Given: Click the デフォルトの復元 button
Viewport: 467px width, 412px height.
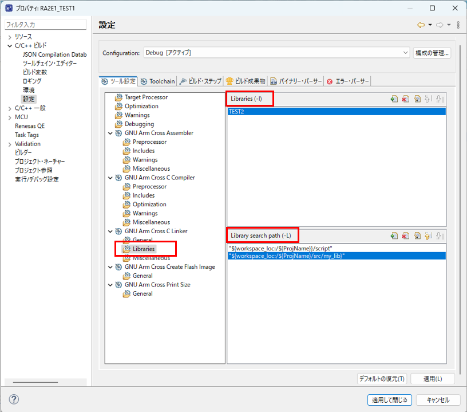Looking at the screenshot, I should pyautogui.click(x=382, y=379).
